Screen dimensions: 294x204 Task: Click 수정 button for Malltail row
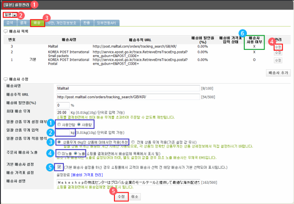278,47
